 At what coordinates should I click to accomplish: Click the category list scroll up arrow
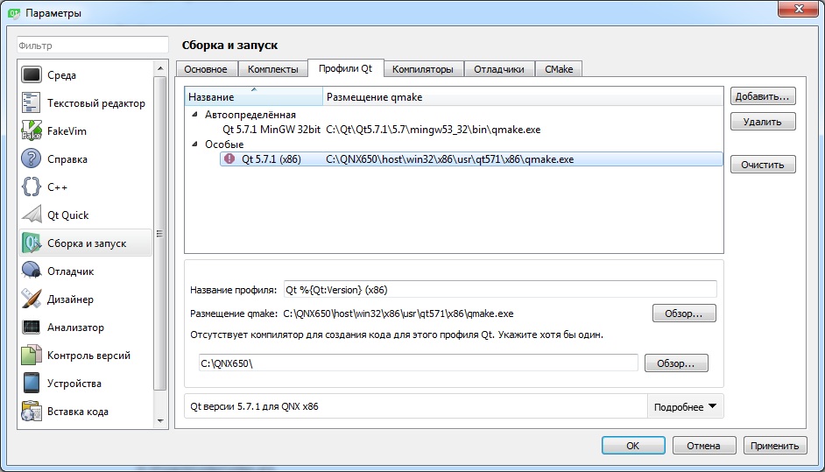[160, 68]
